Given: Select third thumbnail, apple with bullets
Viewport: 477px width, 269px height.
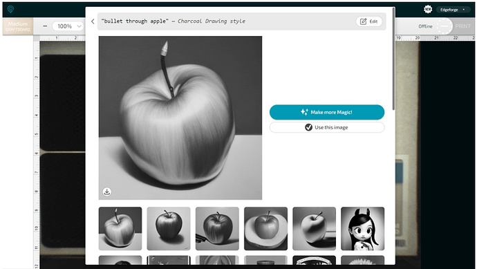Looking at the screenshot, I should (217, 228).
